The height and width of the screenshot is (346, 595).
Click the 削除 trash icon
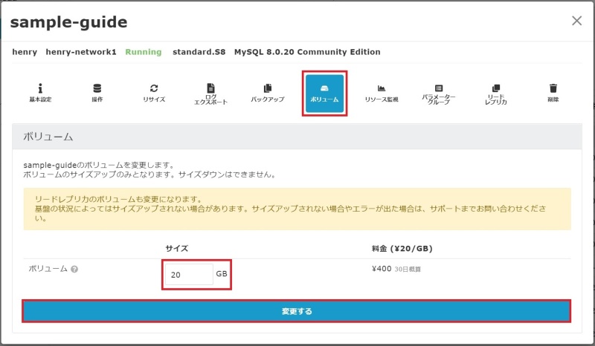(x=553, y=92)
